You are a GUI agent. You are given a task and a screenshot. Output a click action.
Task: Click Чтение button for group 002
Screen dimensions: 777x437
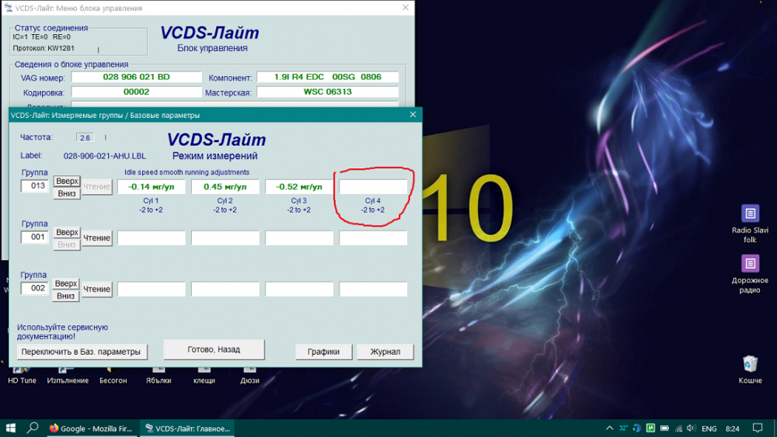(x=96, y=289)
